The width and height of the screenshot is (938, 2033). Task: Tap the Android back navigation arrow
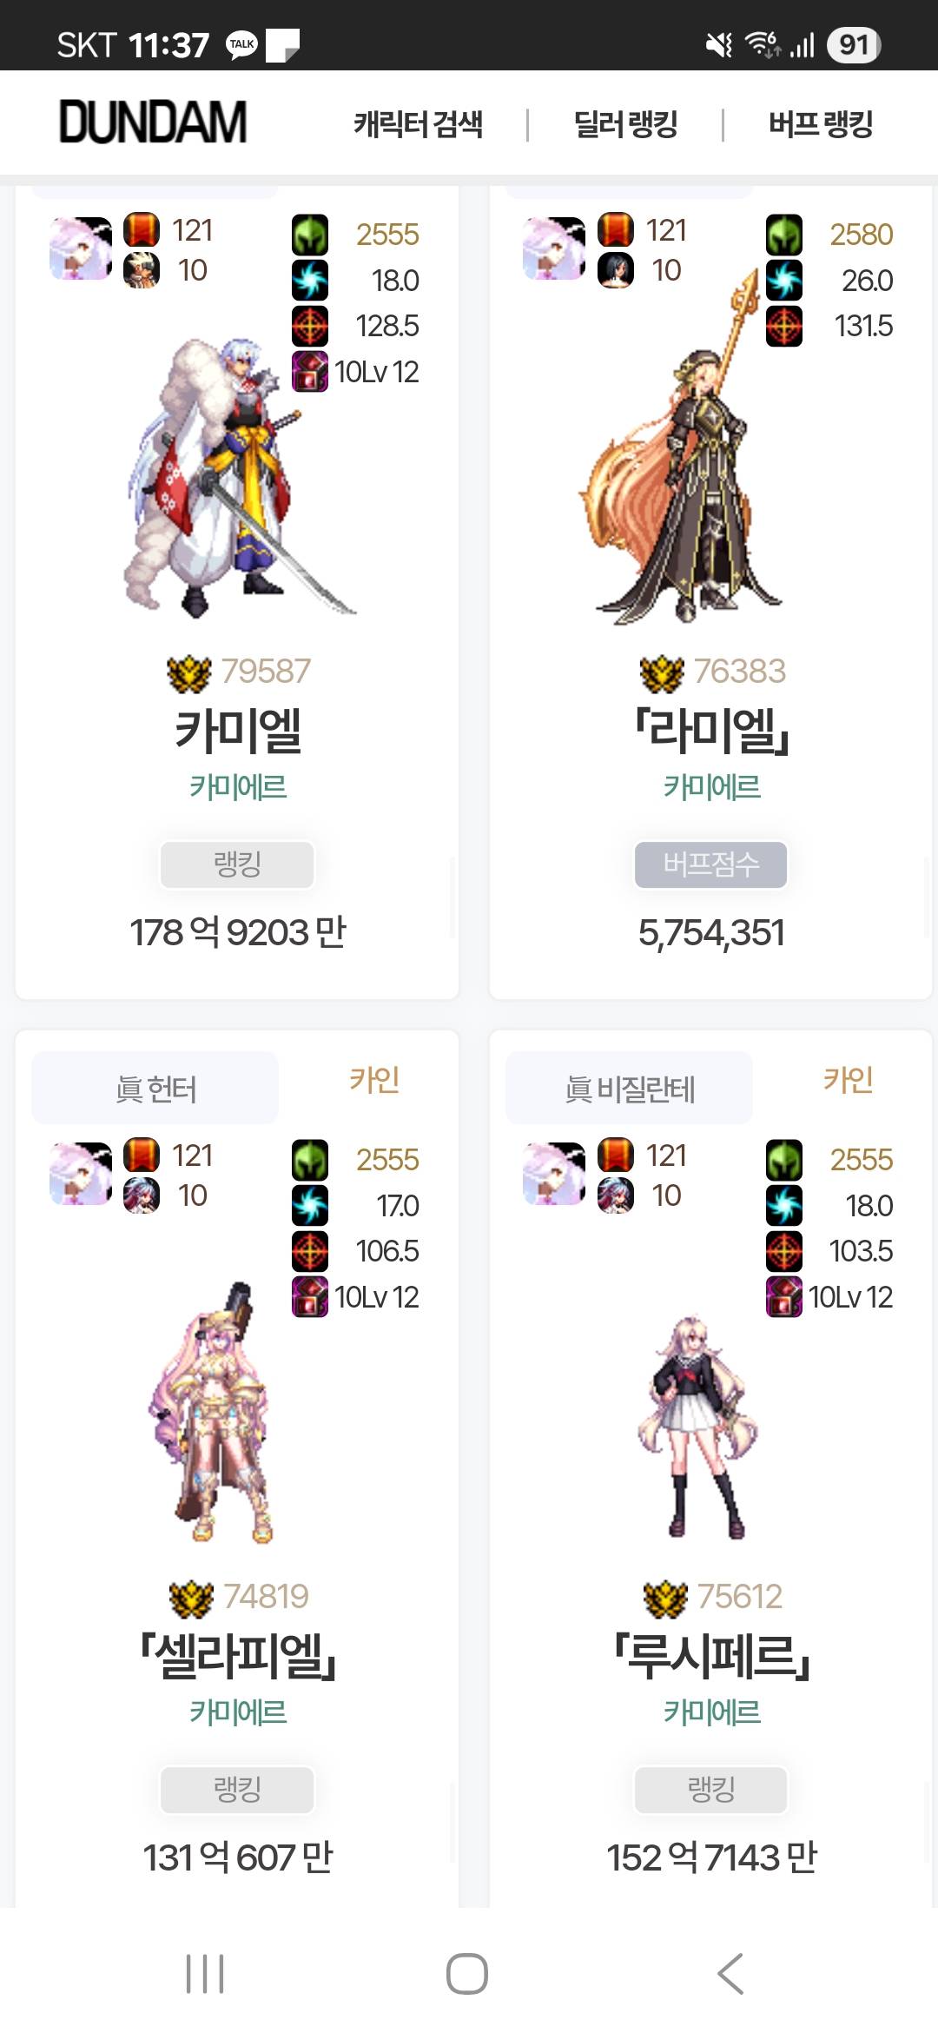click(730, 1974)
